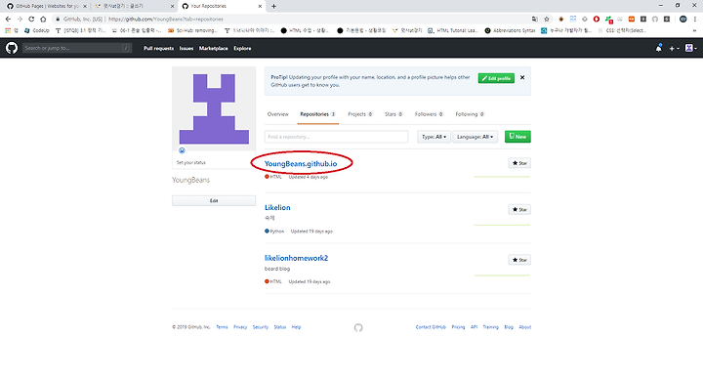This screenshot has width=703, height=380.
Task: Click the blue grid extension icon
Action: pos(573,20)
